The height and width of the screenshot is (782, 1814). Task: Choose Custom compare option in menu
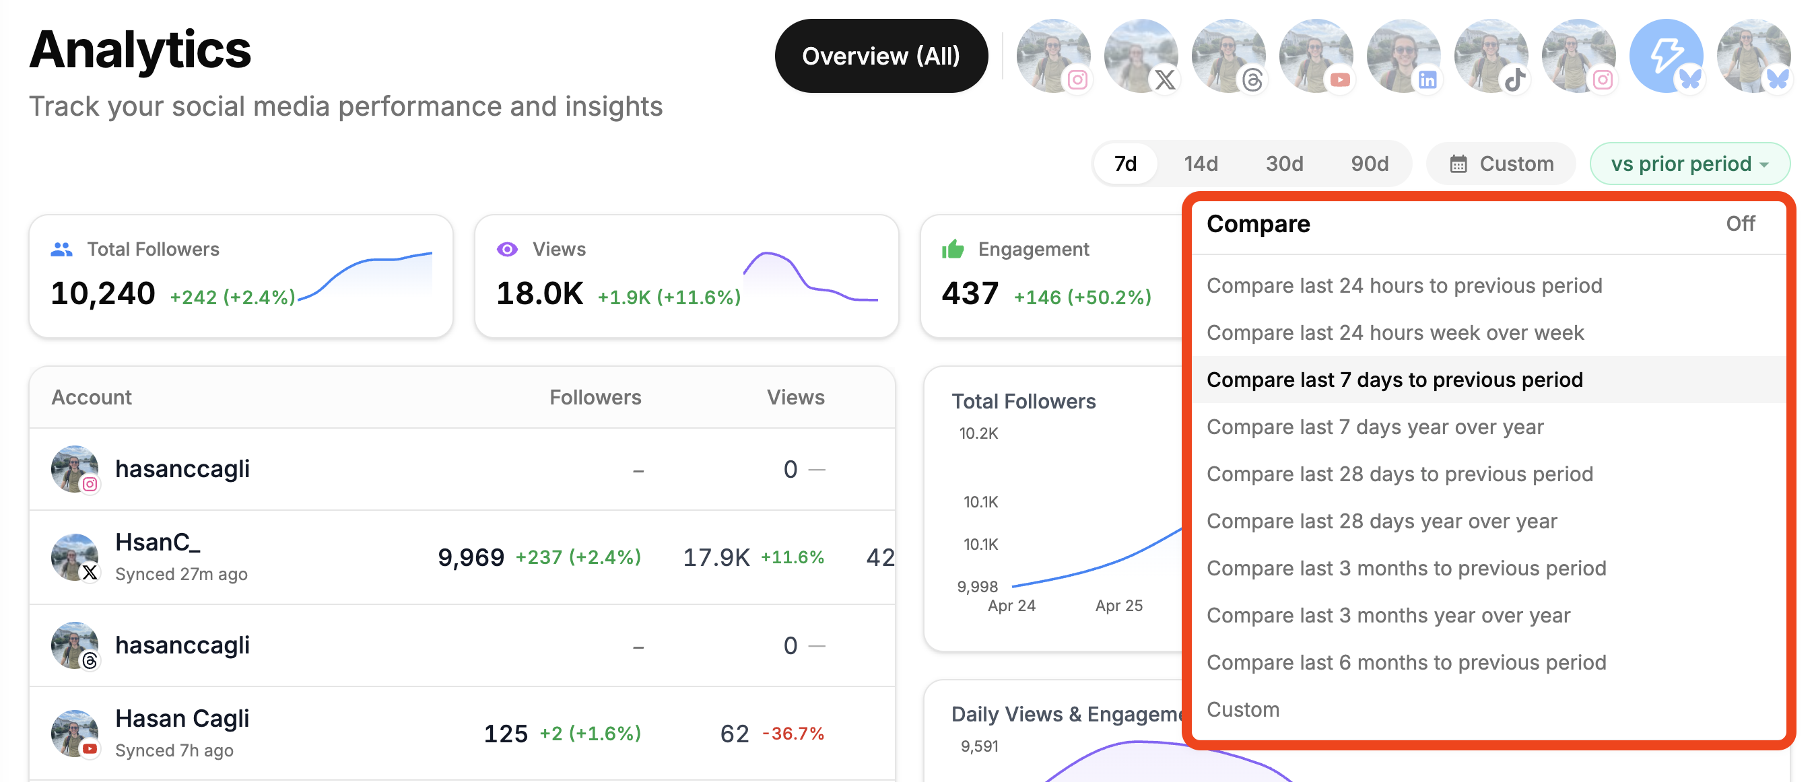pos(1489,710)
